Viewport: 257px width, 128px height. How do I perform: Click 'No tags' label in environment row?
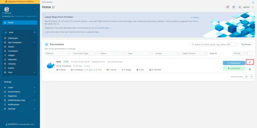tap(78, 66)
